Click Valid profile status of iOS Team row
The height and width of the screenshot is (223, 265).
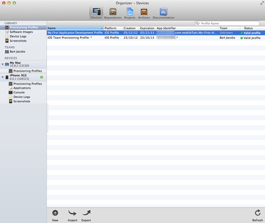[250, 38]
